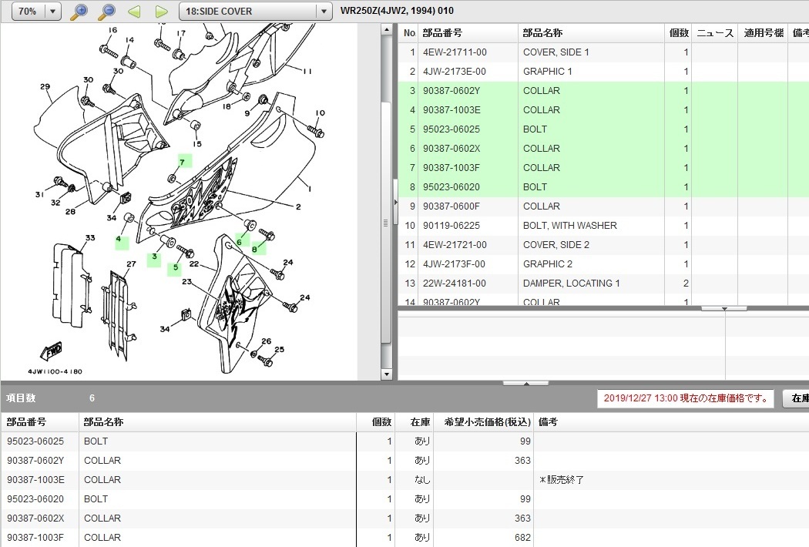Viewport: 809px width, 547px height.
Task: Select part number 4EW-21721-00
Action: point(455,244)
